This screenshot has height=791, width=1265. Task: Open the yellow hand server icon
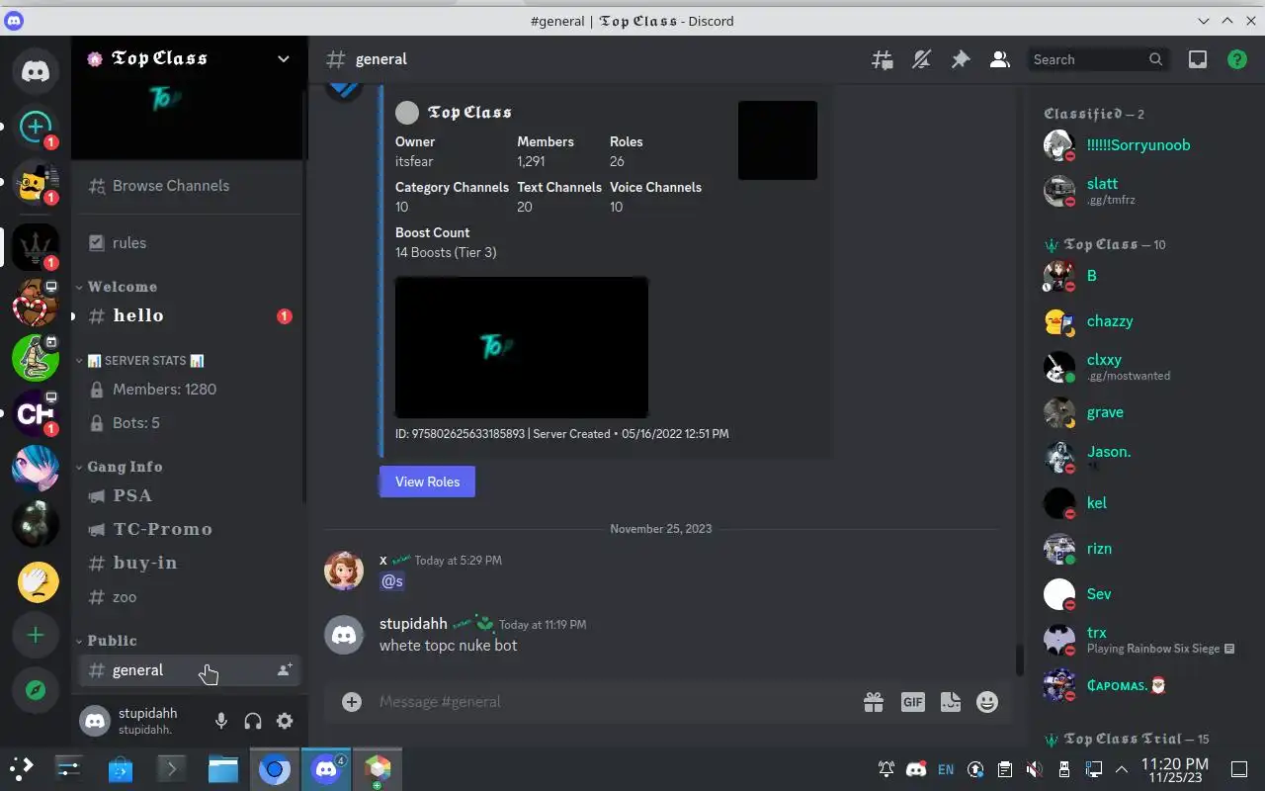[x=36, y=581]
